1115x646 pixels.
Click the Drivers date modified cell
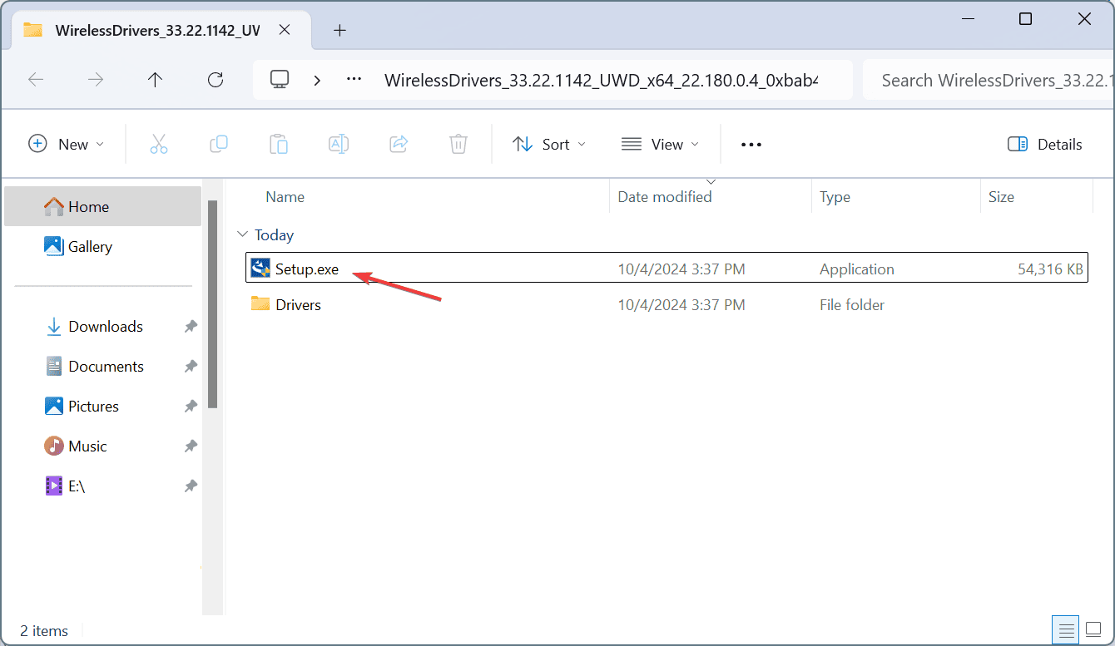(681, 305)
